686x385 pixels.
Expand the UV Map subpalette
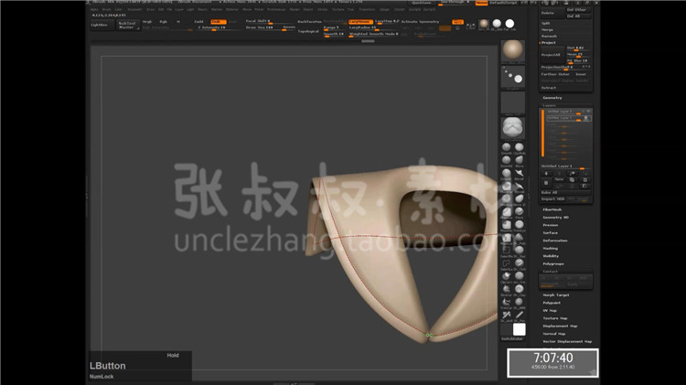[550, 311]
